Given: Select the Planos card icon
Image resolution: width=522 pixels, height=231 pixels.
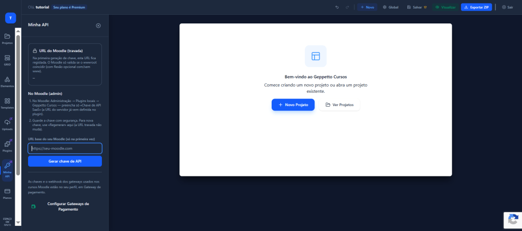Looking at the screenshot, I should 7,193.
